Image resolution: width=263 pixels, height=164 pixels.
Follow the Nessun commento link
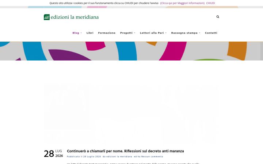point(152,157)
